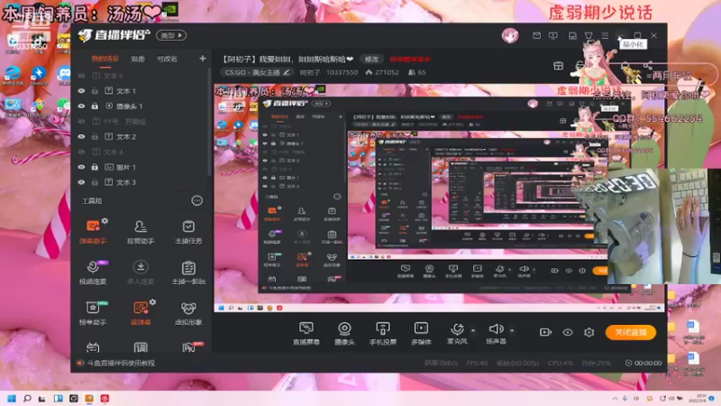The height and width of the screenshot is (406, 721).
Task: Show the YY号 text layer
Action: (81, 122)
